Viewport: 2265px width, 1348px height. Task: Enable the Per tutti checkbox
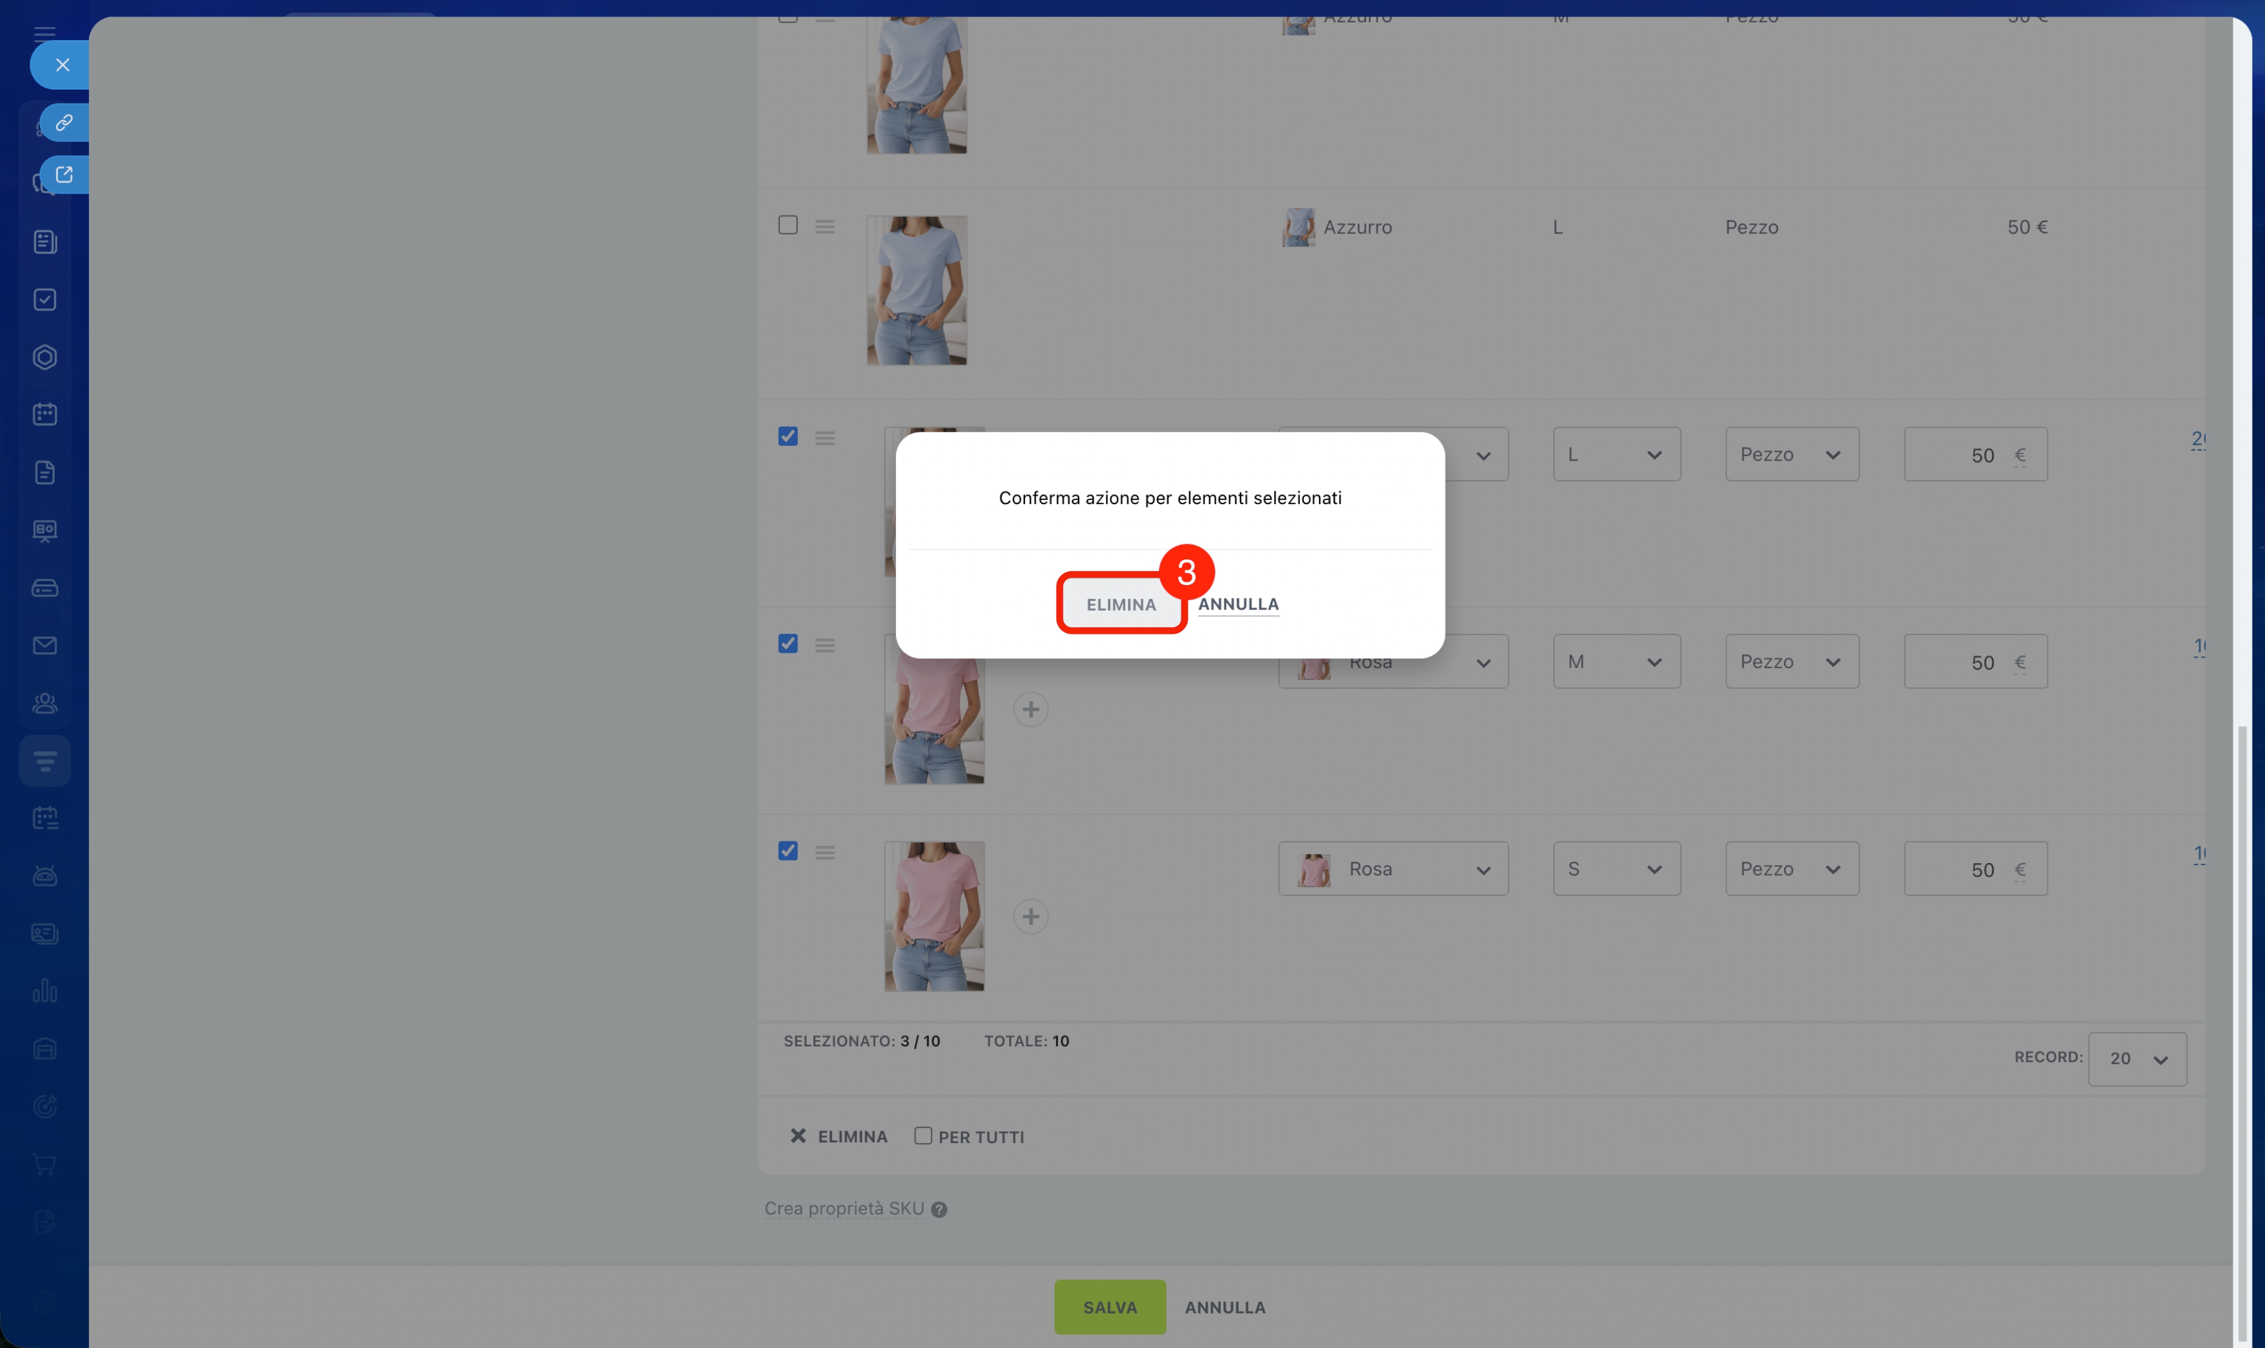click(923, 1135)
